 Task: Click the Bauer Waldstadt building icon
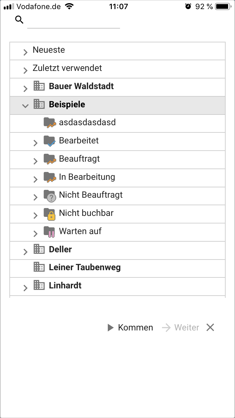tap(39, 86)
